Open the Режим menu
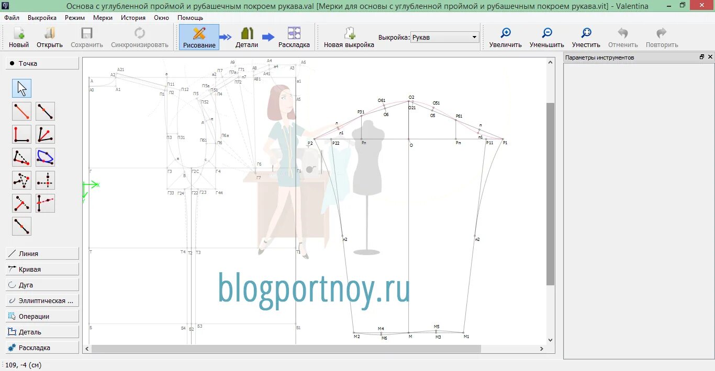Viewport: 715px width, 371px height. tap(75, 17)
